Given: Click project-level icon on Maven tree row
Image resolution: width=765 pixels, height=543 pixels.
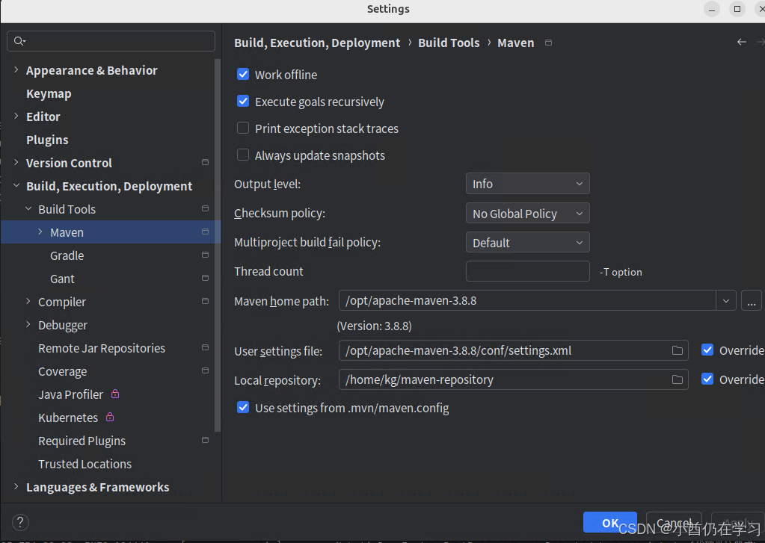Looking at the screenshot, I should [206, 232].
